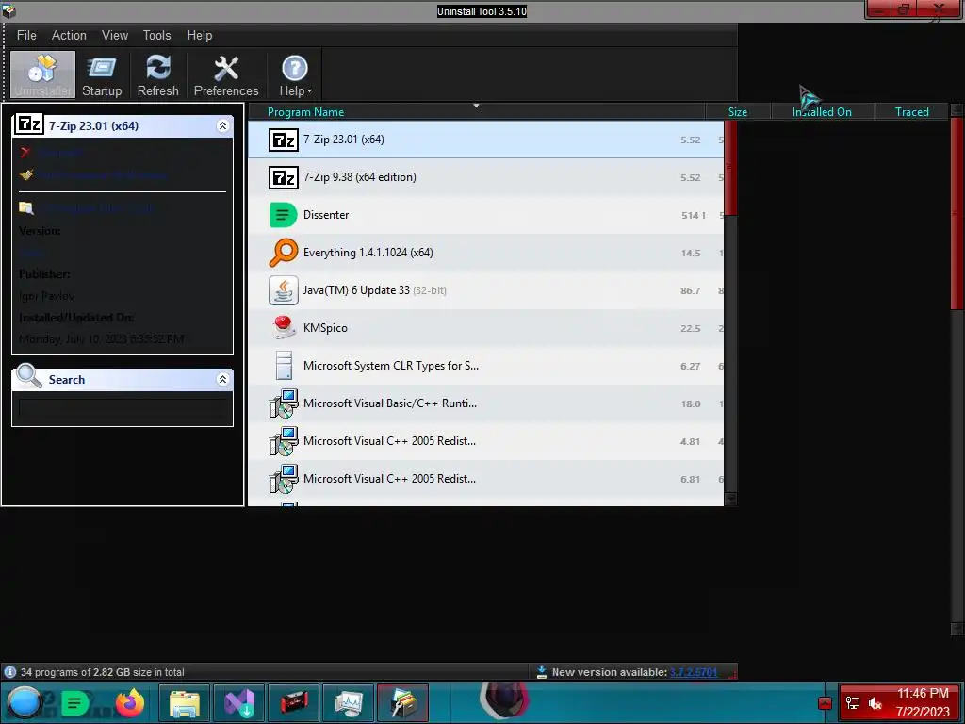The width and height of the screenshot is (965, 724).
Task: Select Microsoft Visual Basic/C++ Runti... row text
Action: click(390, 403)
